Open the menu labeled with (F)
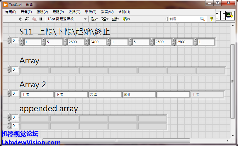This screenshot has width=238, height=146. (x=11, y=12)
